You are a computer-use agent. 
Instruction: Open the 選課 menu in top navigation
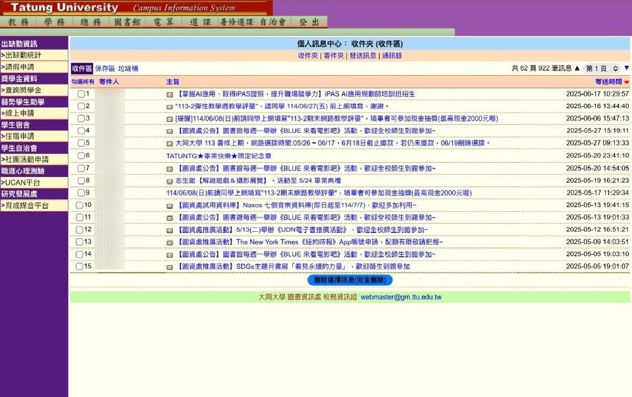[x=200, y=22]
